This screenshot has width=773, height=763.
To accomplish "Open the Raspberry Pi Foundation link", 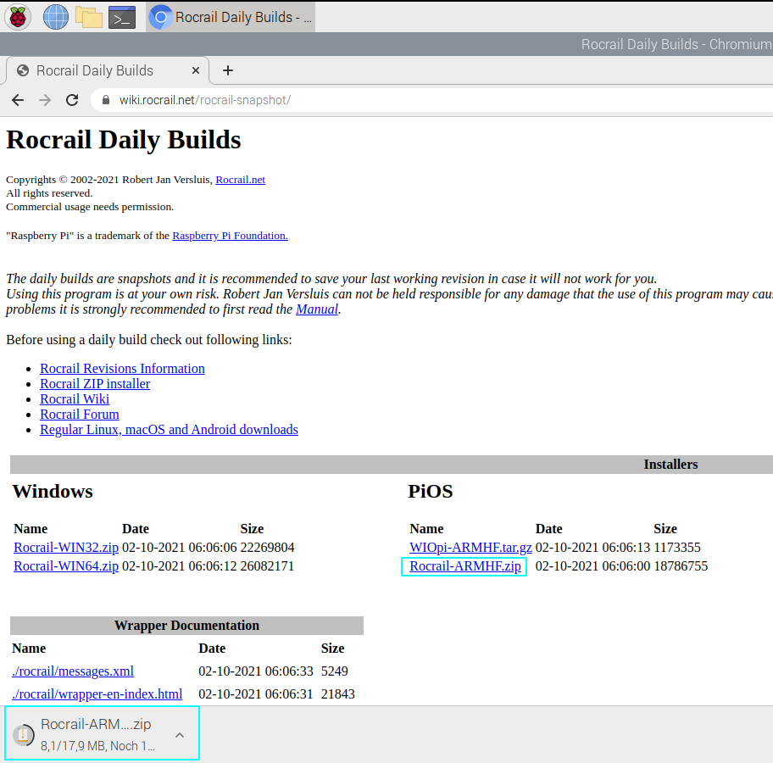I will (x=230, y=236).
